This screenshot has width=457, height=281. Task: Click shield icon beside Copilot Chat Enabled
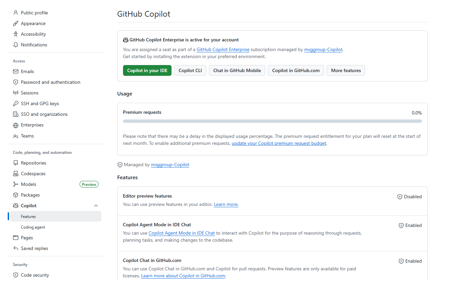(401, 261)
